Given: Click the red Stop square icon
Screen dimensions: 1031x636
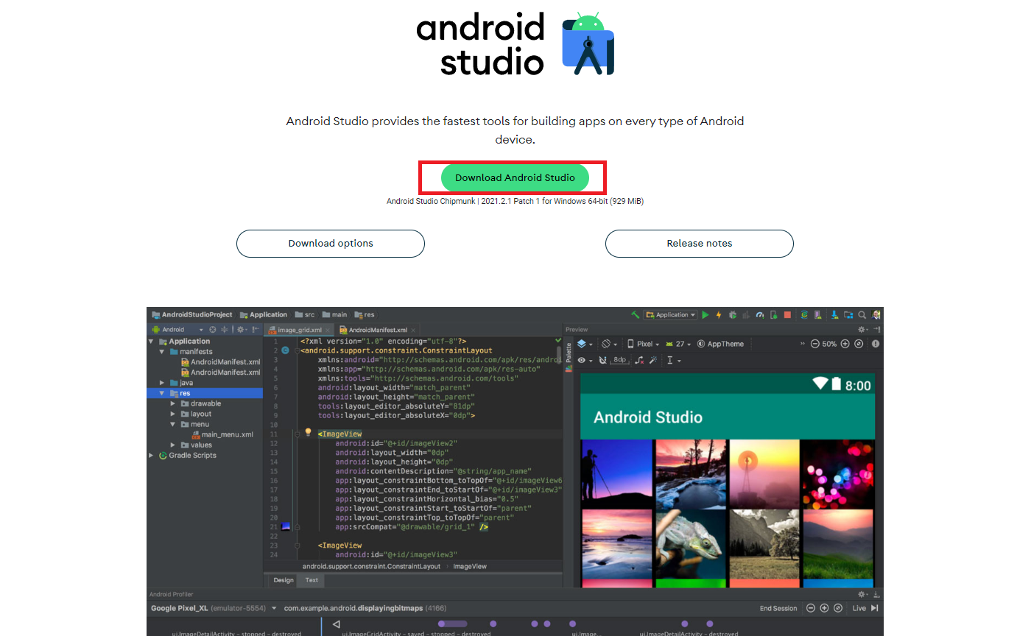Looking at the screenshot, I should pos(787,315).
